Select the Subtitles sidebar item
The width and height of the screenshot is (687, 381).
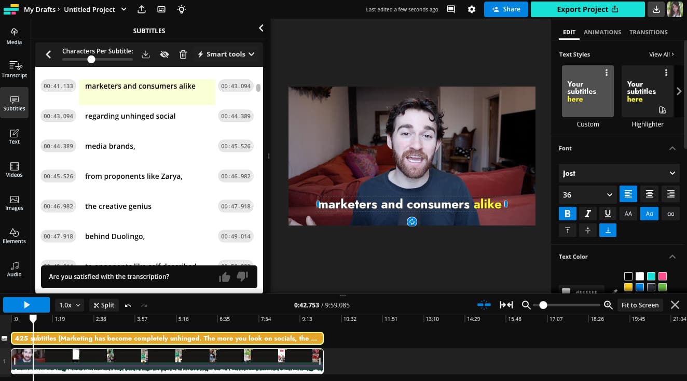tap(14, 103)
